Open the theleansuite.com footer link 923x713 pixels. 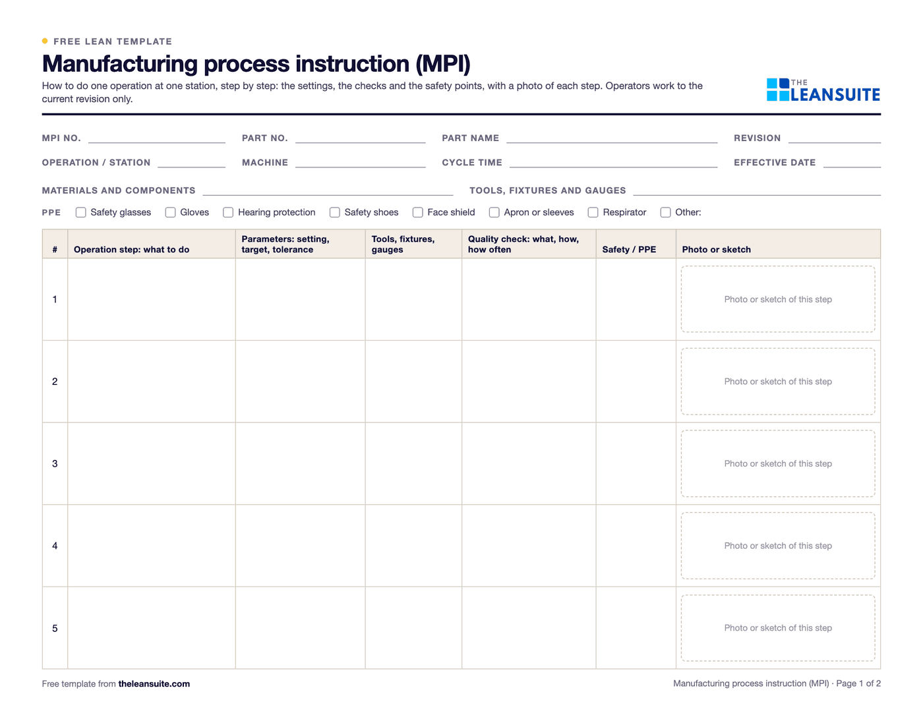click(154, 684)
